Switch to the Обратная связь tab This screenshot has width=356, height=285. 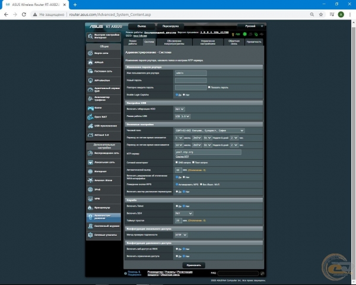point(234,42)
